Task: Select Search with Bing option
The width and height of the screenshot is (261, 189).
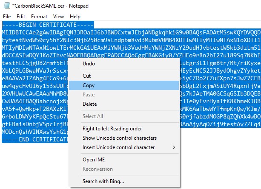Action: tap(124, 181)
